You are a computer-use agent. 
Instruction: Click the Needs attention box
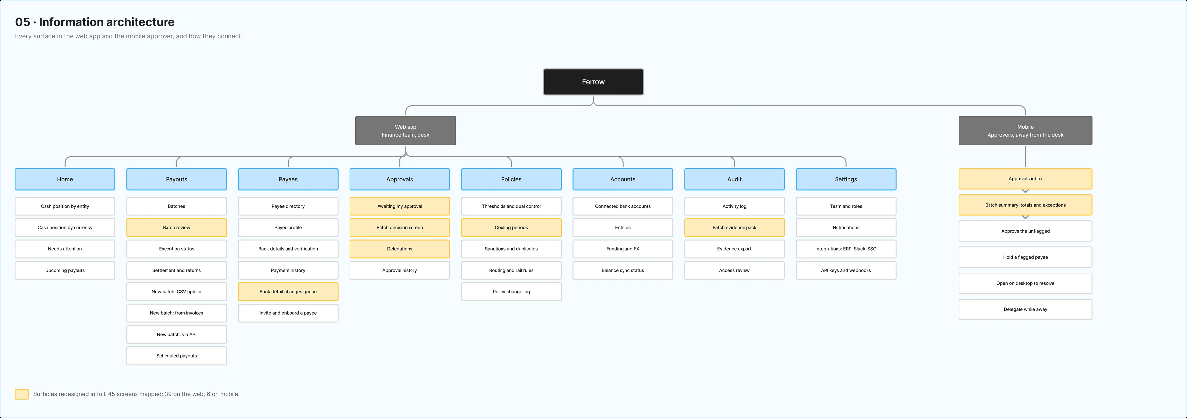point(65,249)
